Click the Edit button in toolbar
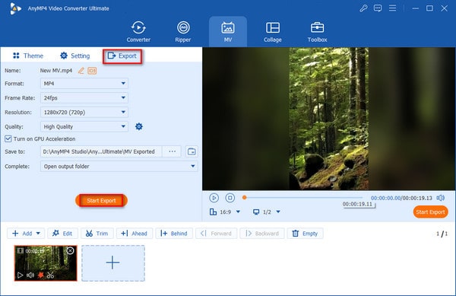The image size is (456, 296). (62, 234)
